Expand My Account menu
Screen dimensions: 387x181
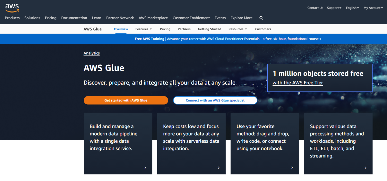pos(373,8)
